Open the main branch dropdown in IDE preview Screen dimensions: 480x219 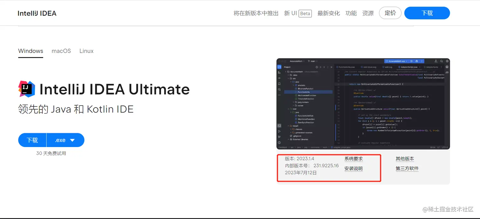(312, 61)
